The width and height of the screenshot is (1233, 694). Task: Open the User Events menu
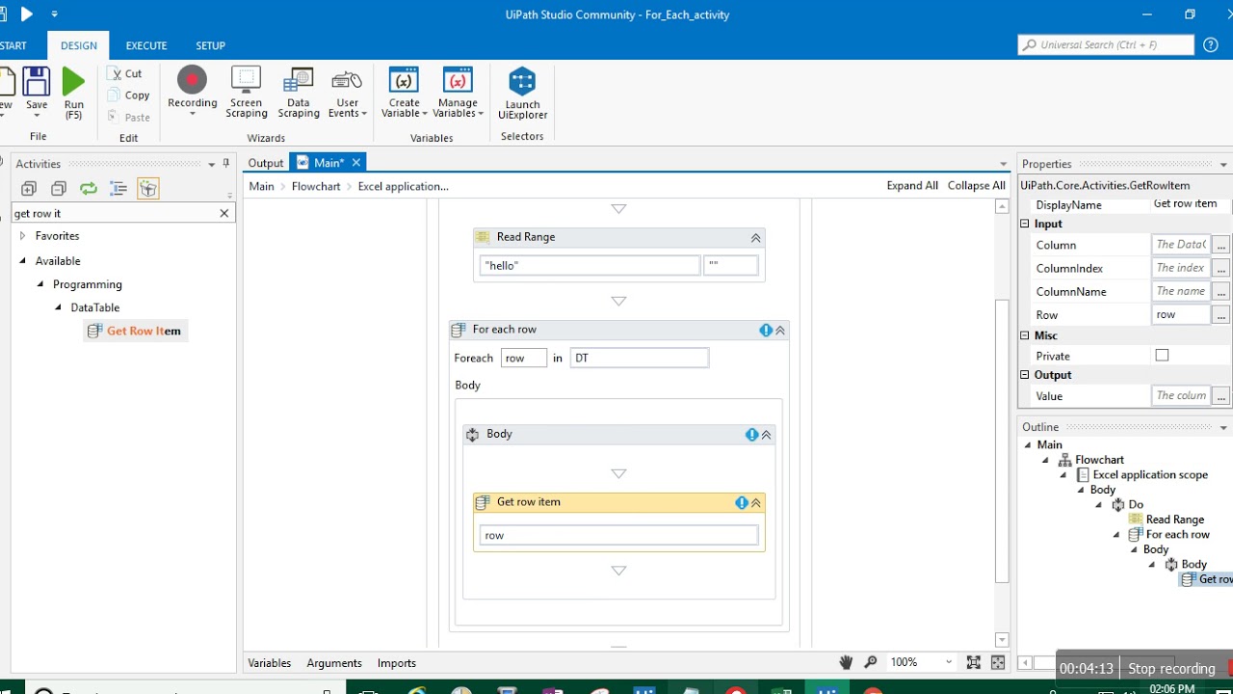click(x=348, y=93)
